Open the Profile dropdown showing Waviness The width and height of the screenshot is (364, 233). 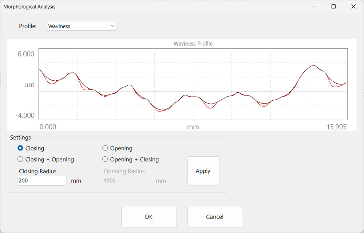pos(82,26)
